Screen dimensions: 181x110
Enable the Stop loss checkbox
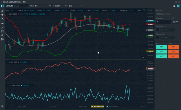[158, 30]
